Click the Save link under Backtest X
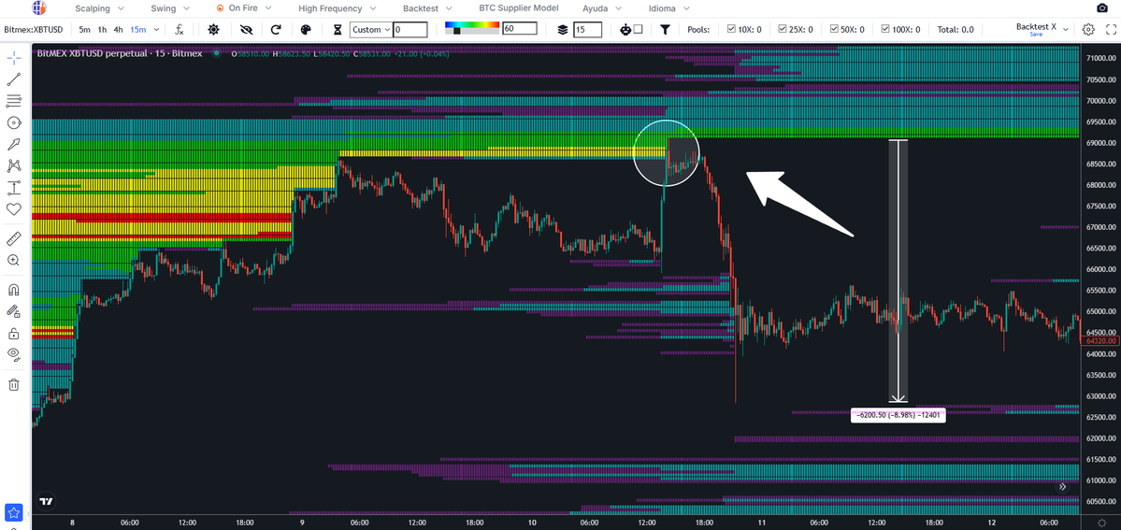1121x530 pixels. coord(1036,35)
